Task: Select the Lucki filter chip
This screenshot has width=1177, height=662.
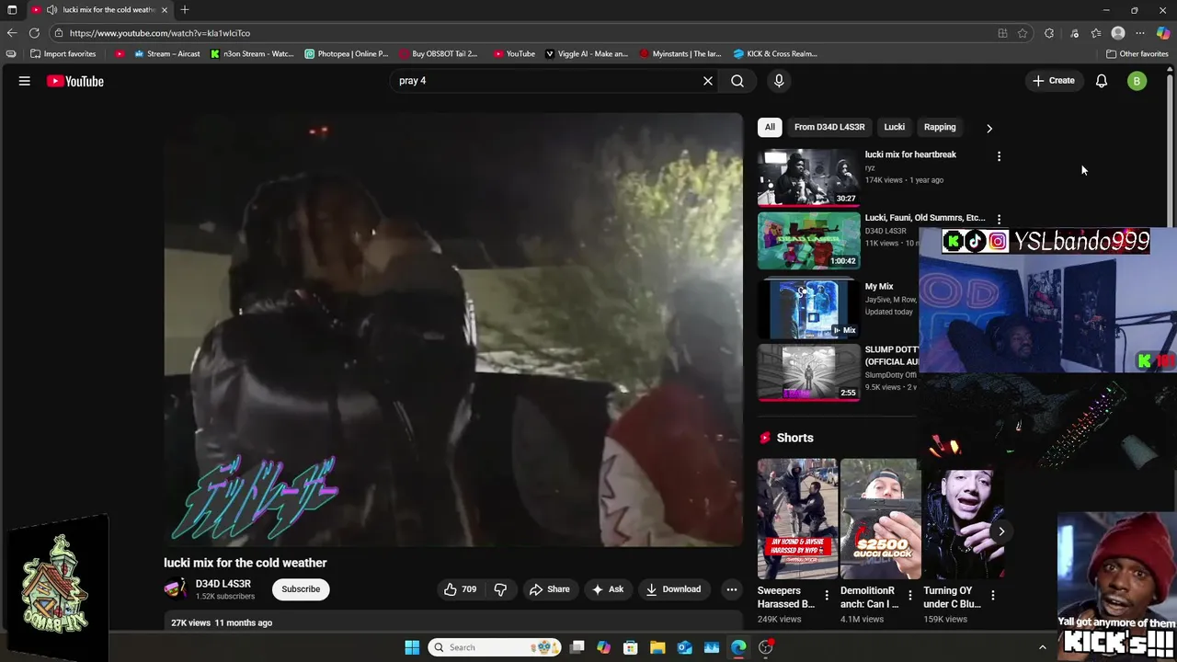Action: [895, 127]
